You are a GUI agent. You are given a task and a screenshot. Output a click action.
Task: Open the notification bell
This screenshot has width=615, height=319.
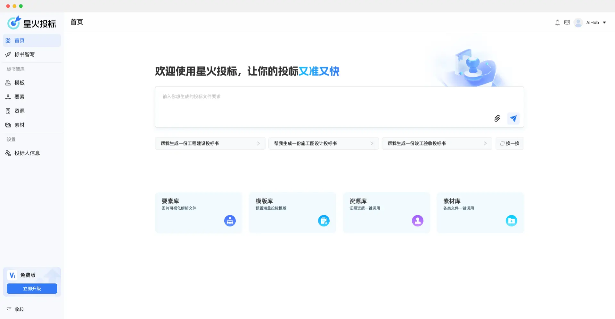click(x=557, y=22)
